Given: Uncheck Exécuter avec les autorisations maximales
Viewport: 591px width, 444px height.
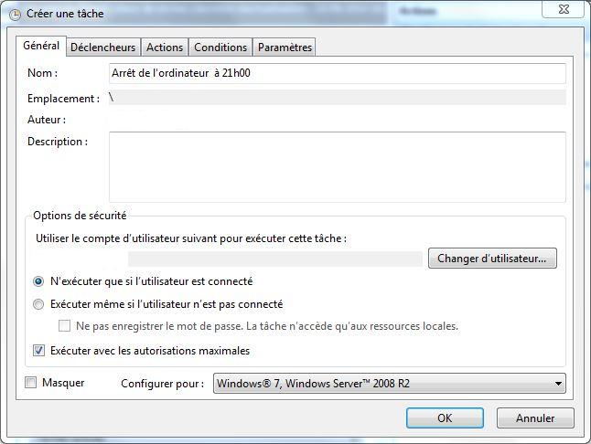Looking at the screenshot, I should click(x=38, y=351).
